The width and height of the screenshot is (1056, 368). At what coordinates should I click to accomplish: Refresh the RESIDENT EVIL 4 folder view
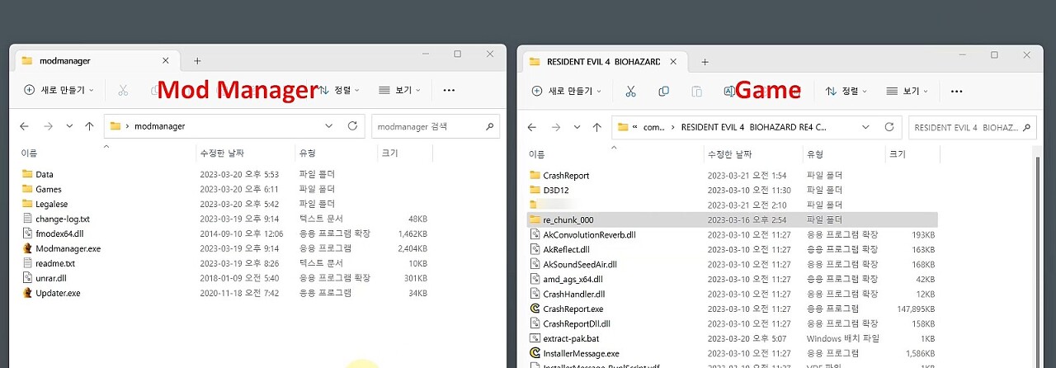point(889,127)
